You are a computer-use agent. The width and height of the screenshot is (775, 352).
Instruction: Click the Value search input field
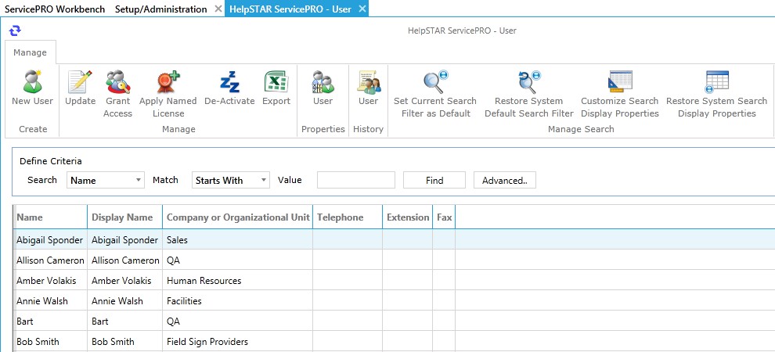pyautogui.click(x=355, y=180)
